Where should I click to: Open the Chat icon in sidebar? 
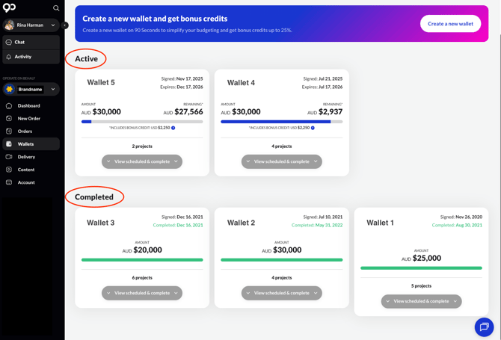tap(9, 42)
